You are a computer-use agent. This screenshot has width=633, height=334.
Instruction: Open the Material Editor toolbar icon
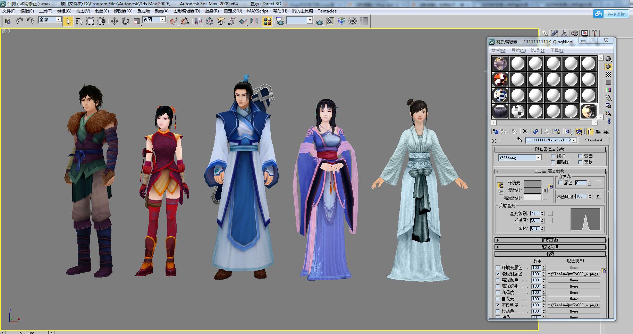click(267, 21)
